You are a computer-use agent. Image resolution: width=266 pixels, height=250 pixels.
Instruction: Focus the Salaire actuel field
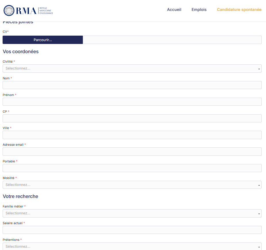(132, 230)
